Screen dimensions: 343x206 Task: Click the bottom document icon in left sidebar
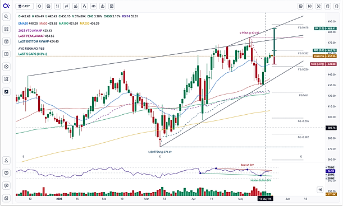[x=6, y=198]
